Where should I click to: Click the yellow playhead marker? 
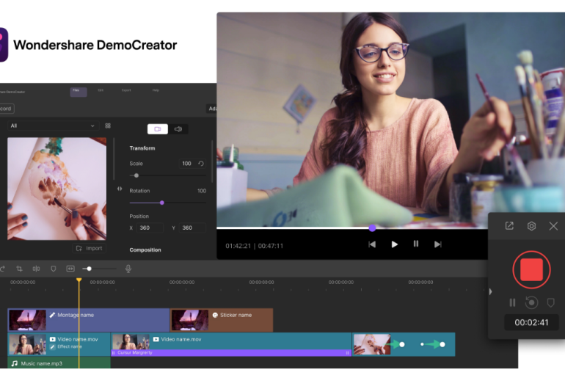79,280
